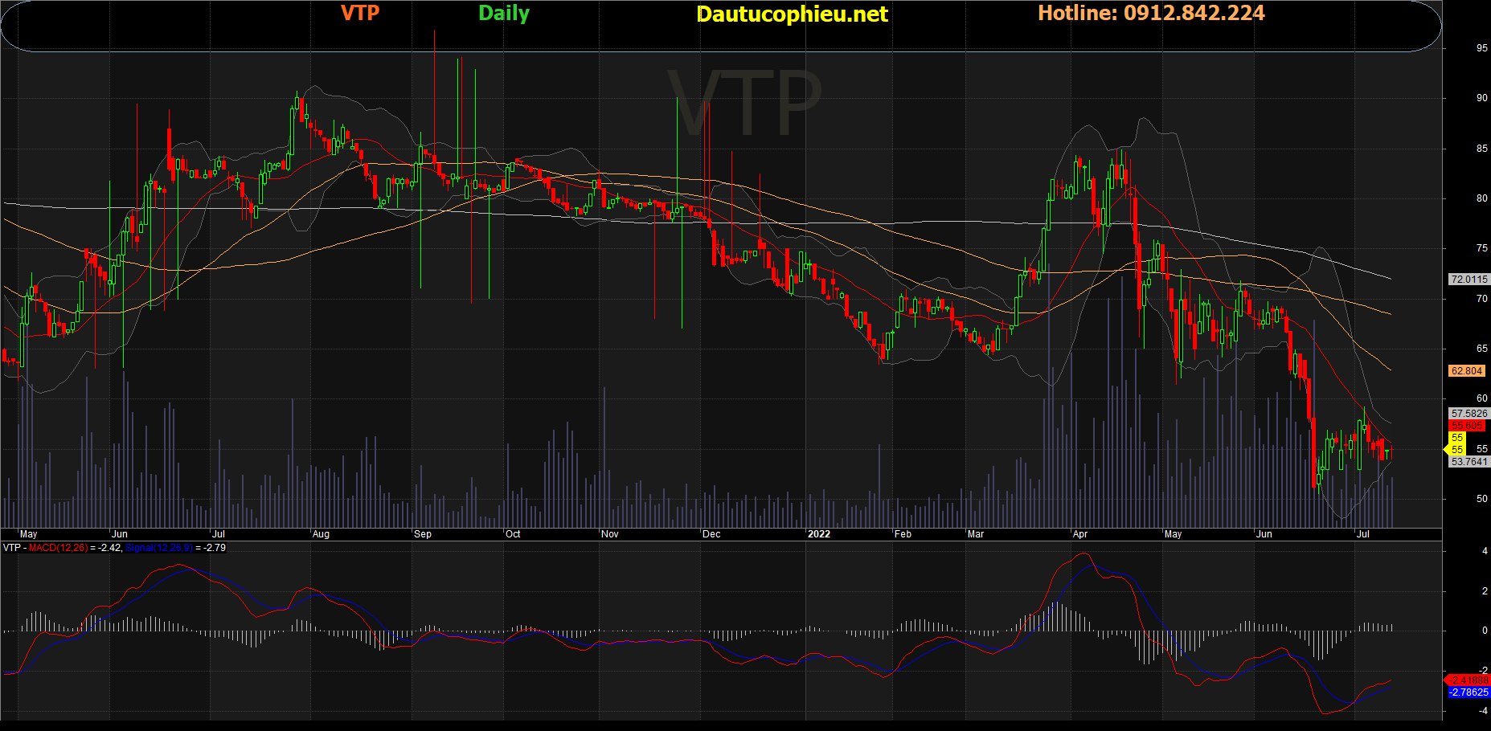Screen dimensions: 1491x731
Task: Click the -4 label on the MACD axis
Action: [1483, 711]
